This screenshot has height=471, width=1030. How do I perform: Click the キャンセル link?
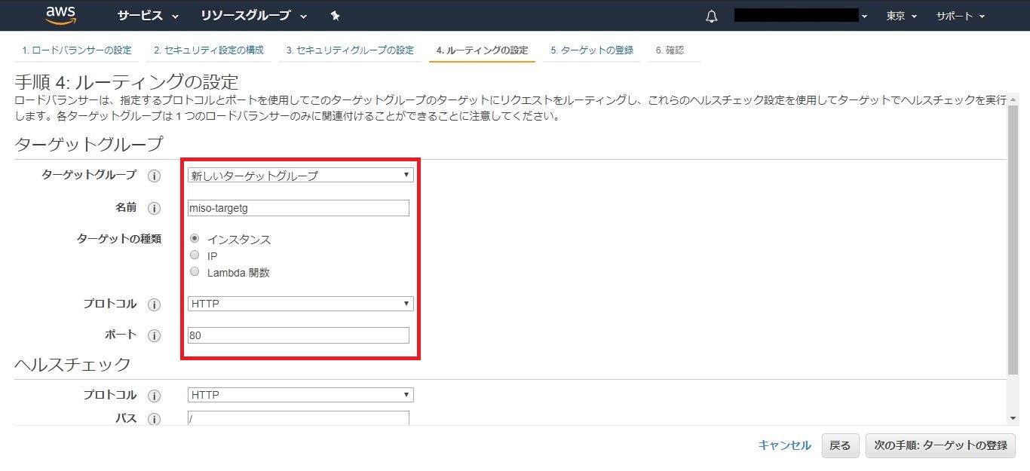784,445
